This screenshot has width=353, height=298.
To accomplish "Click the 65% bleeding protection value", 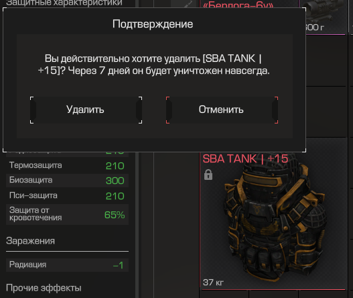I will (115, 215).
